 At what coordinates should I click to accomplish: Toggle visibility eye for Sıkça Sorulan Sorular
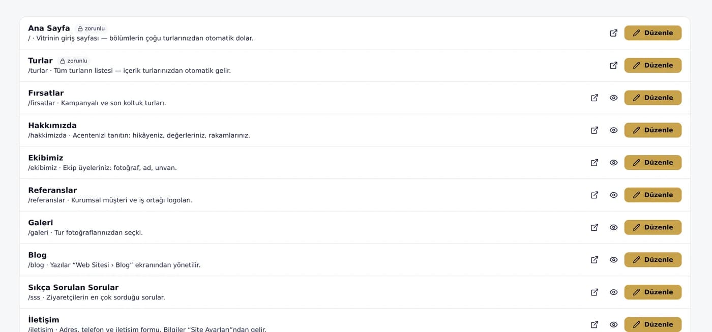[613, 292]
